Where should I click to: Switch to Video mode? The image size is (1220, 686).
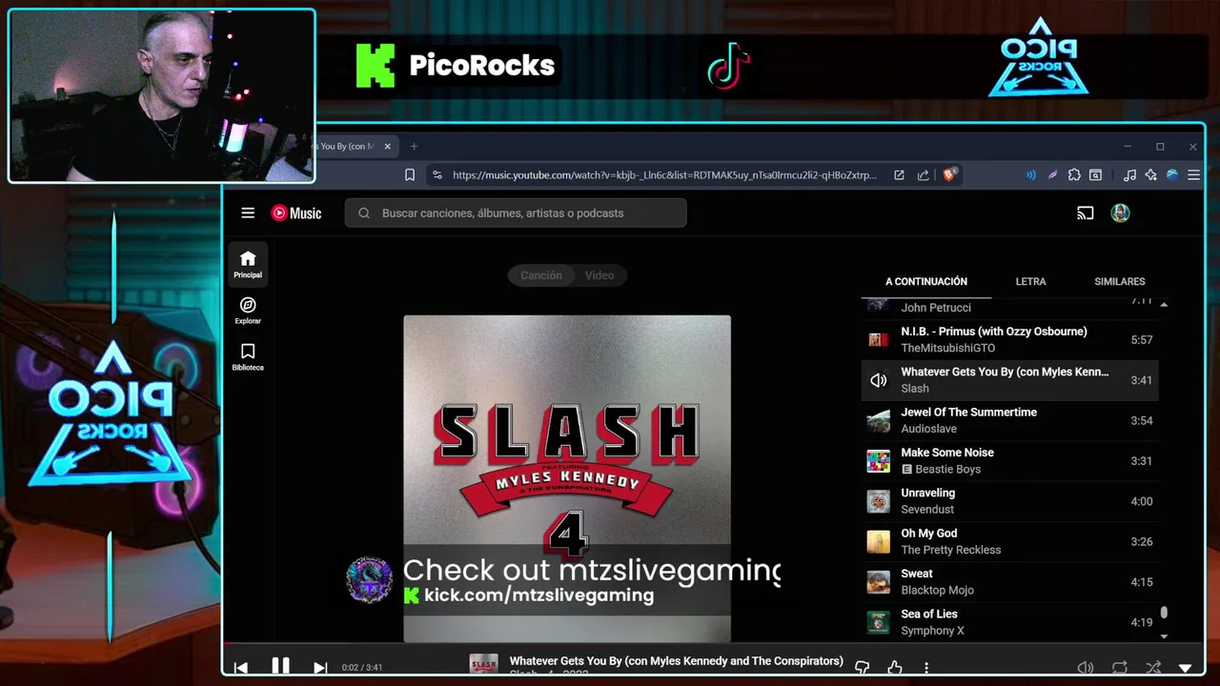tap(600, 275)
